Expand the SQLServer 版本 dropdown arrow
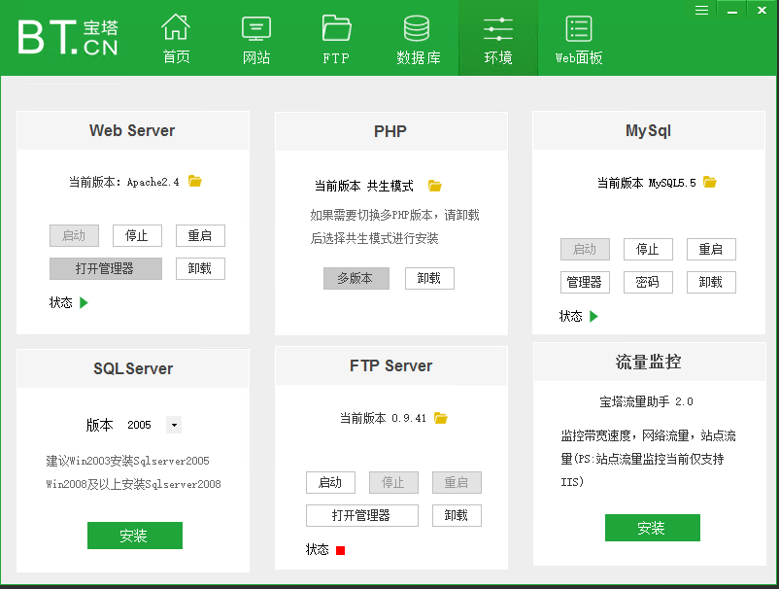 174,425
